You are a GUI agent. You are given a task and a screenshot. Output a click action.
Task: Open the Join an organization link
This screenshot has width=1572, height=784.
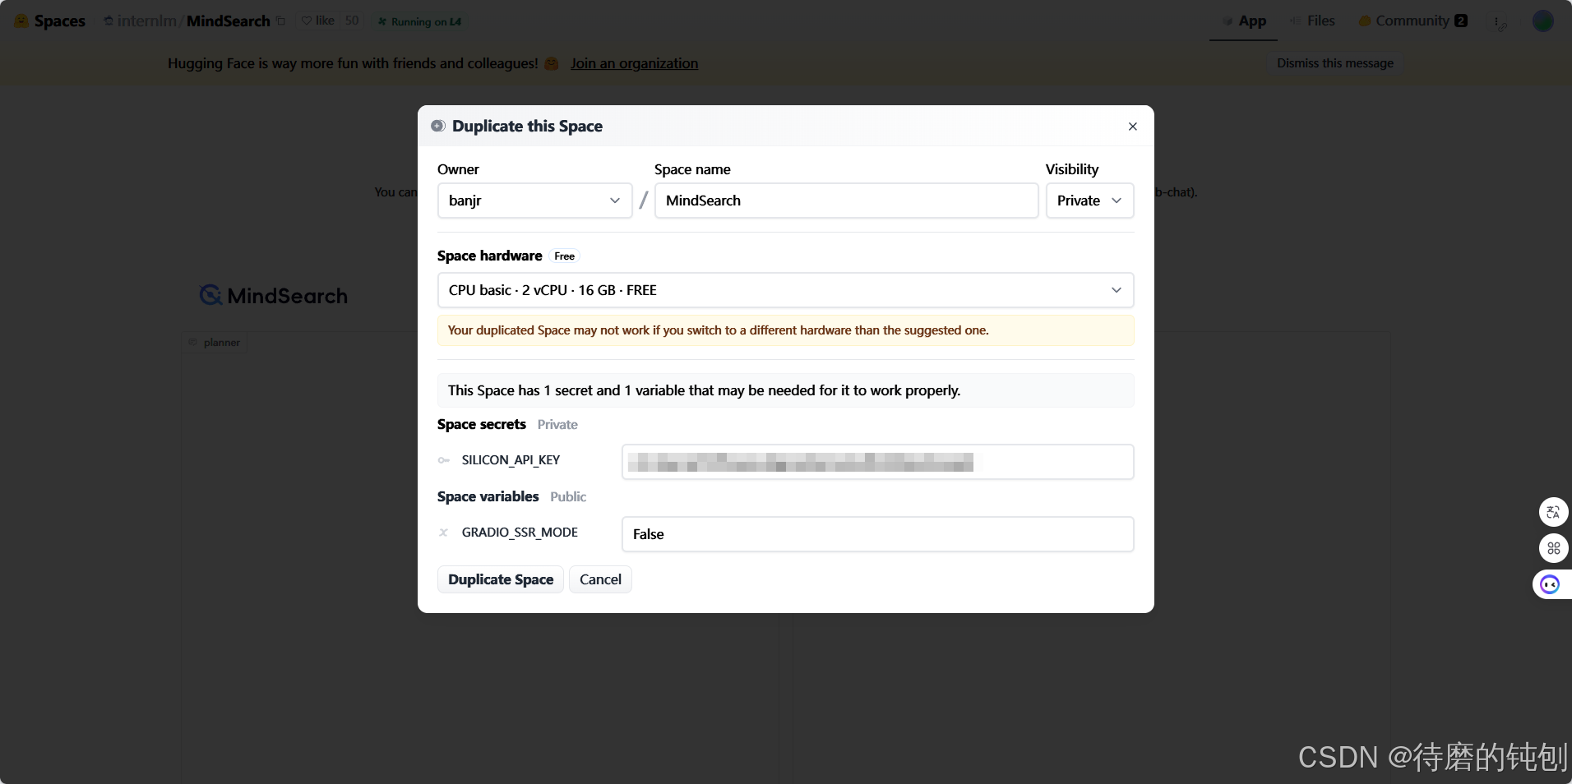click(x=634, y=63)
